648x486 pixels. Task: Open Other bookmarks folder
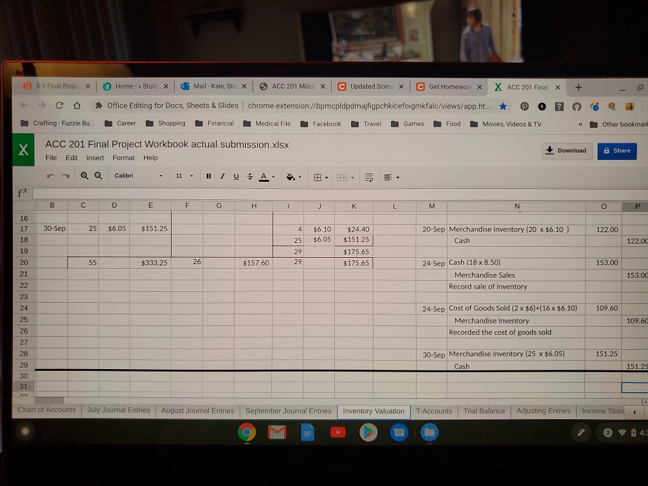coord(618,125)
